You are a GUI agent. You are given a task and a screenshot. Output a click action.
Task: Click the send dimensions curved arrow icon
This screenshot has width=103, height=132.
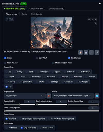click(x=97, y=52)
